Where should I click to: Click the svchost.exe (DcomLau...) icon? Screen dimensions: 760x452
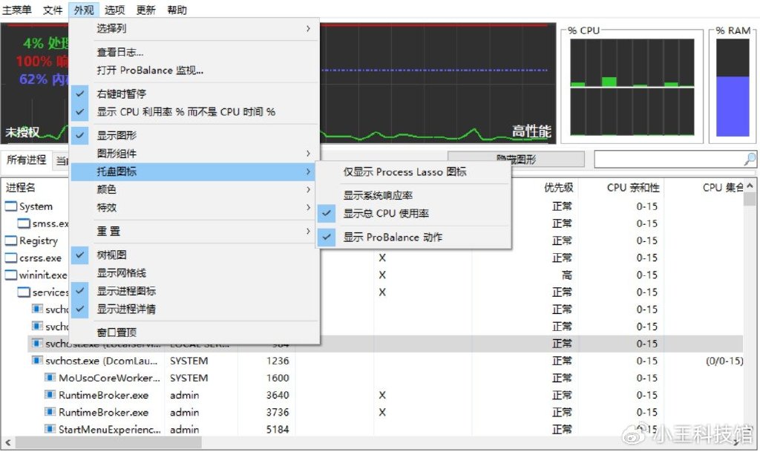(x=37, y=361)
